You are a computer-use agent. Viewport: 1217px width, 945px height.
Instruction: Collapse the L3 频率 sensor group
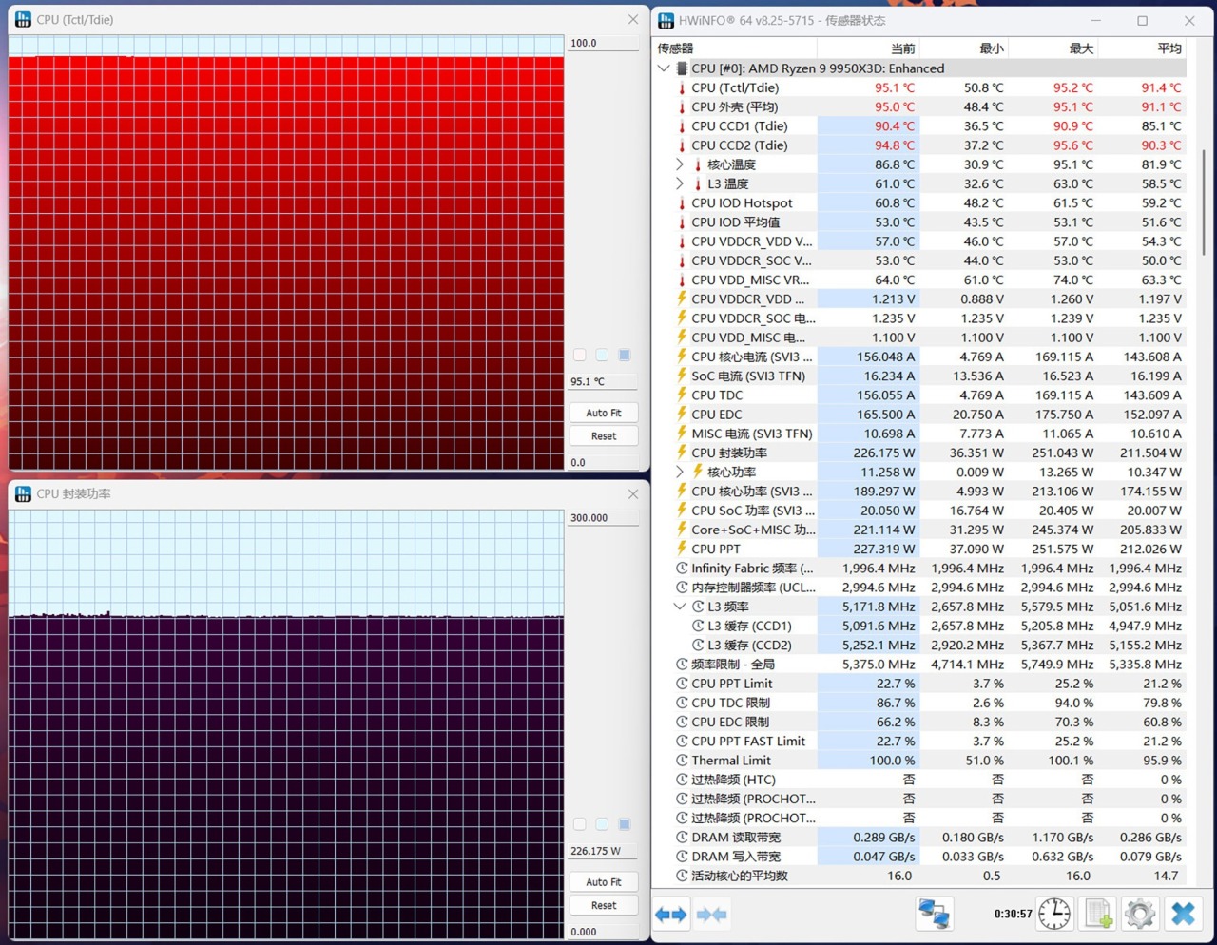(x=680, y=607)
